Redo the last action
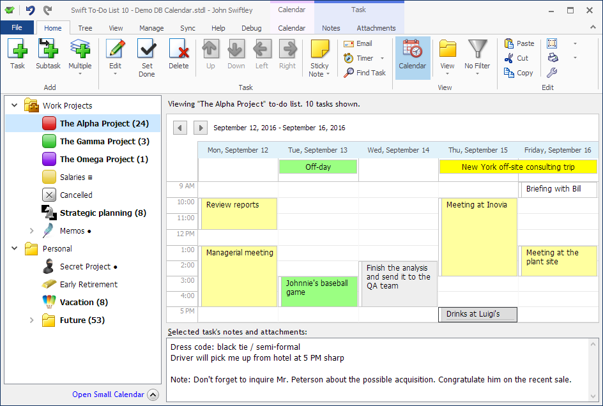 click(x=47, y=10)
